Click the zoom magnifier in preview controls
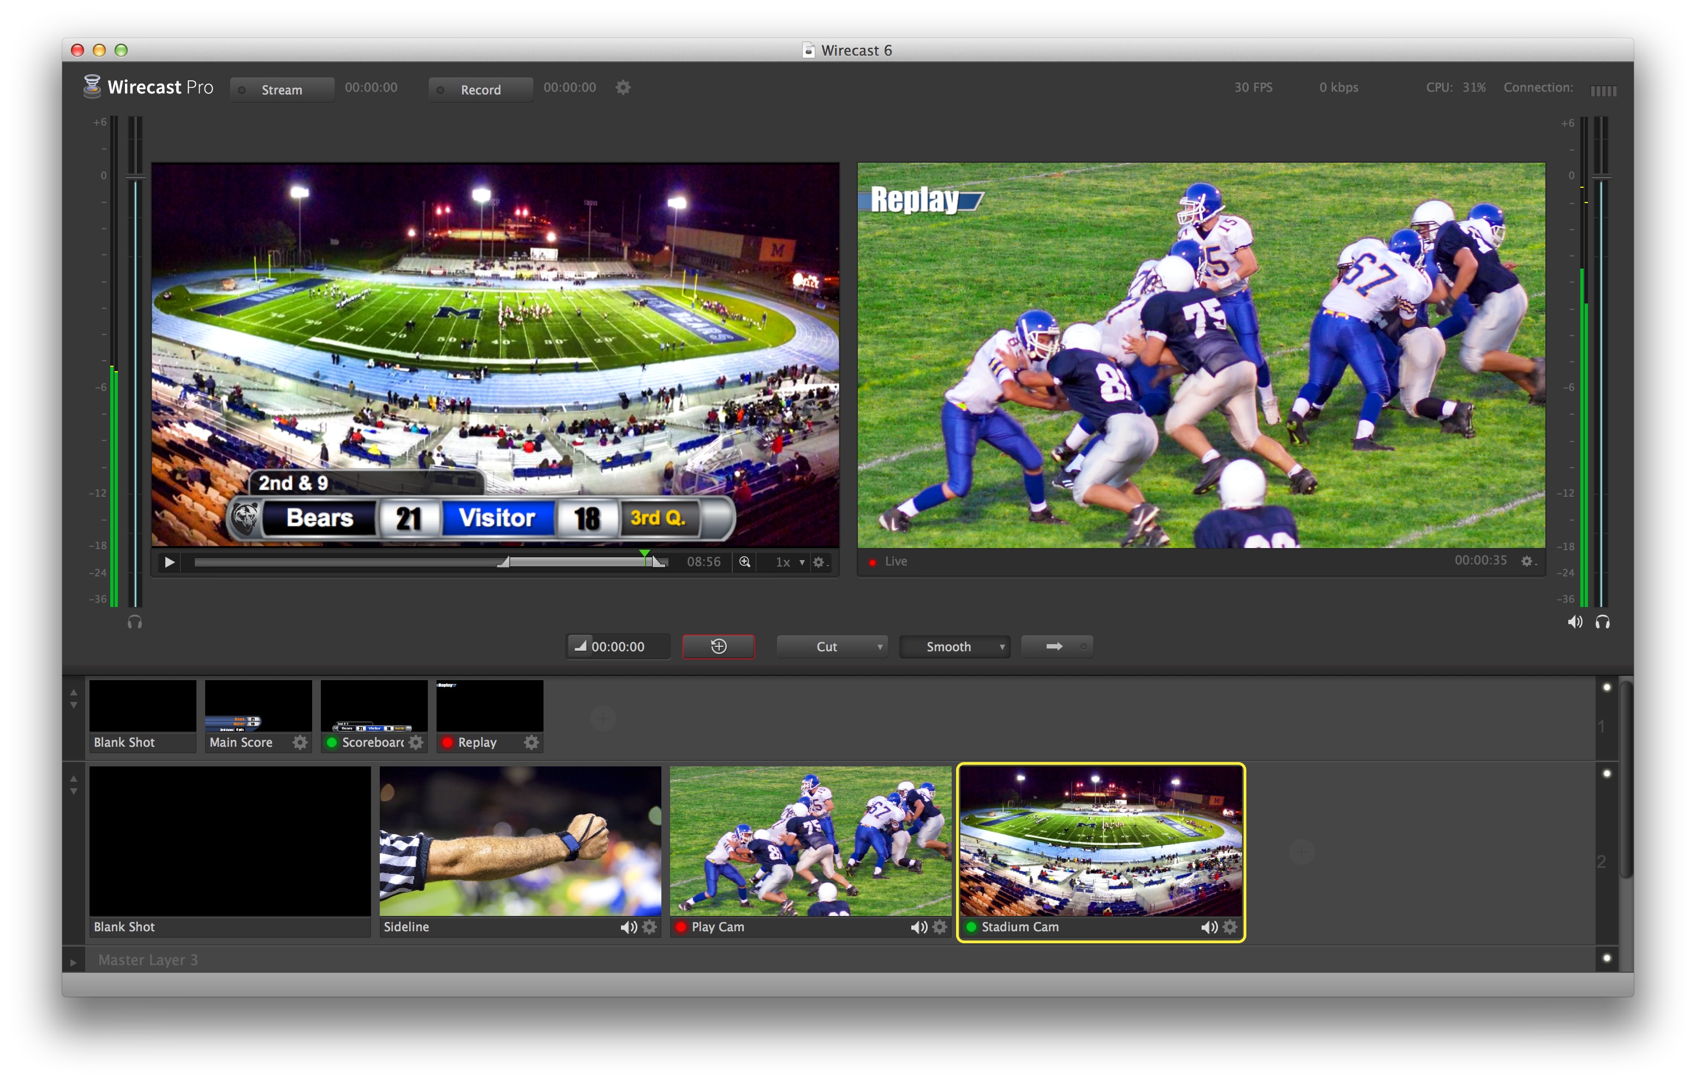Viewport: 1696px width, 1083px height. click(x=744, y=562)
